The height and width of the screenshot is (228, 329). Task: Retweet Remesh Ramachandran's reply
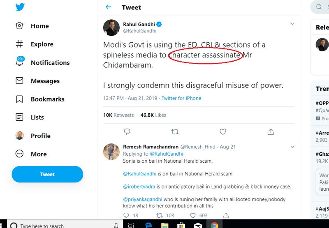pyautogui.click(x=160, y=215)
